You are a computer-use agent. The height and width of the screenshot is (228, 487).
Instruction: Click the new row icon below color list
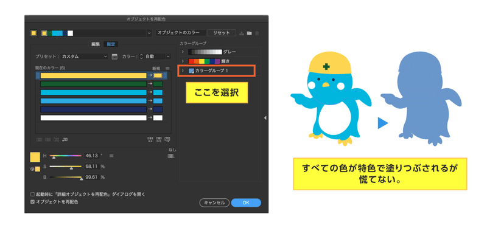pos(65,140)
